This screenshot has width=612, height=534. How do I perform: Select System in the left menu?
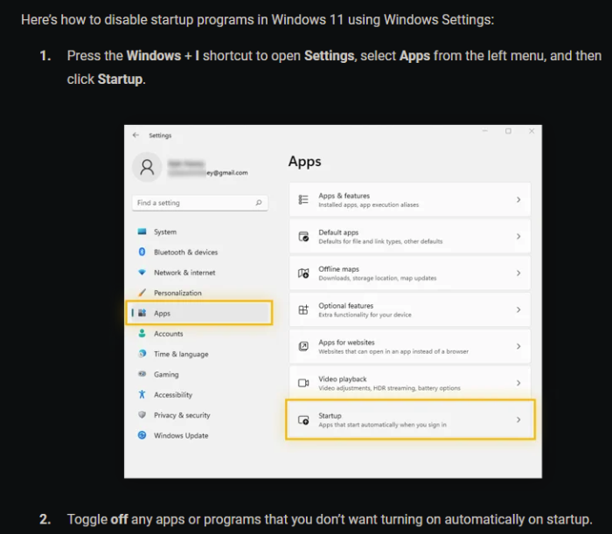click(200, 232)
